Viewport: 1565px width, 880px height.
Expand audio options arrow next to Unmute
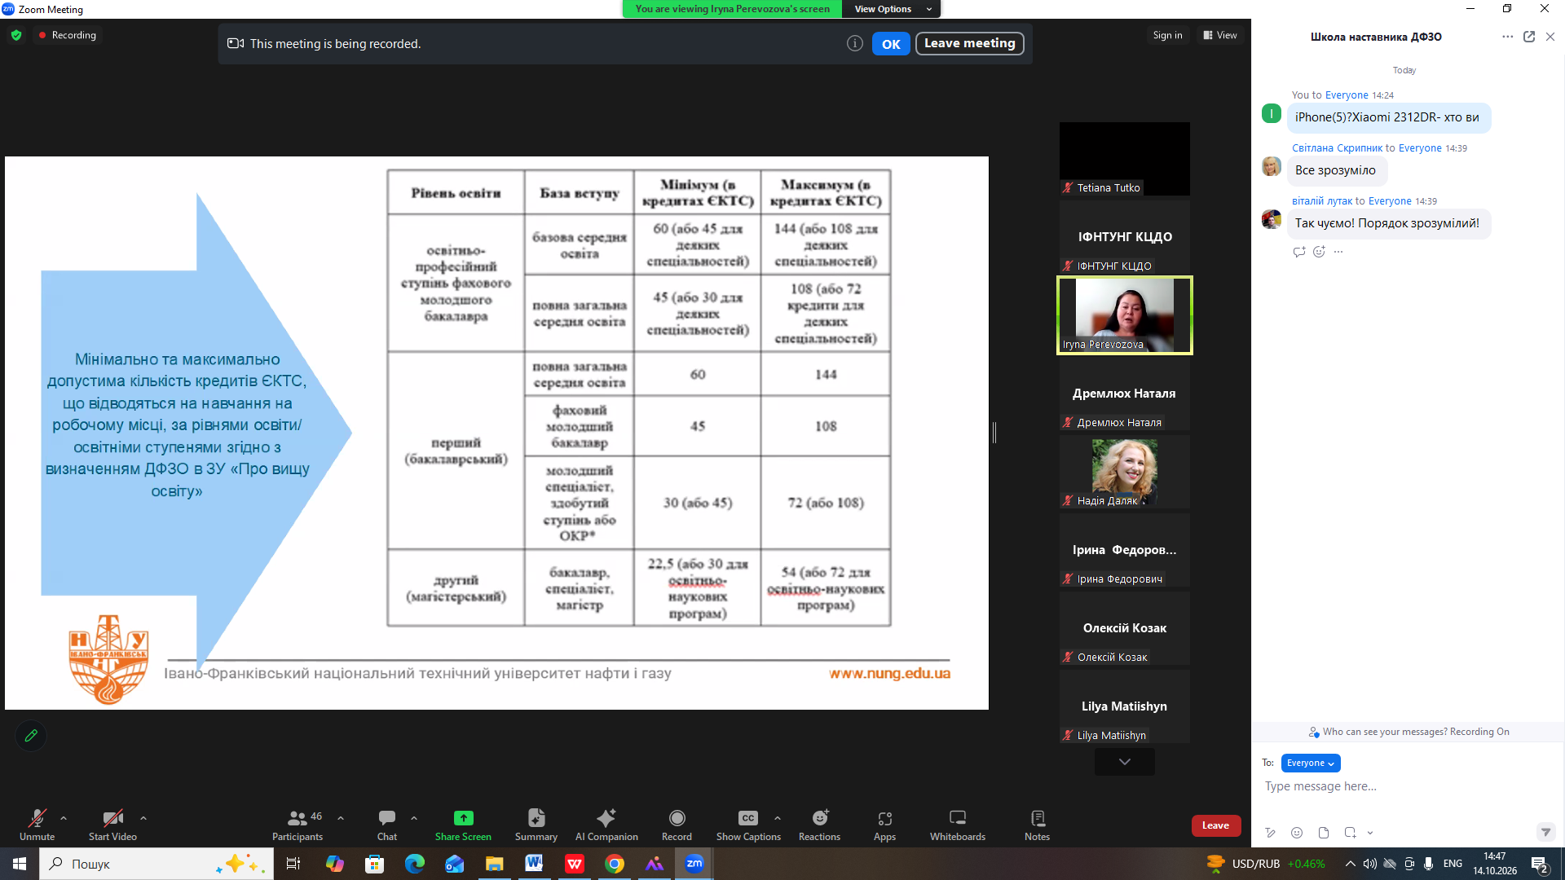(x=64, y=818)
